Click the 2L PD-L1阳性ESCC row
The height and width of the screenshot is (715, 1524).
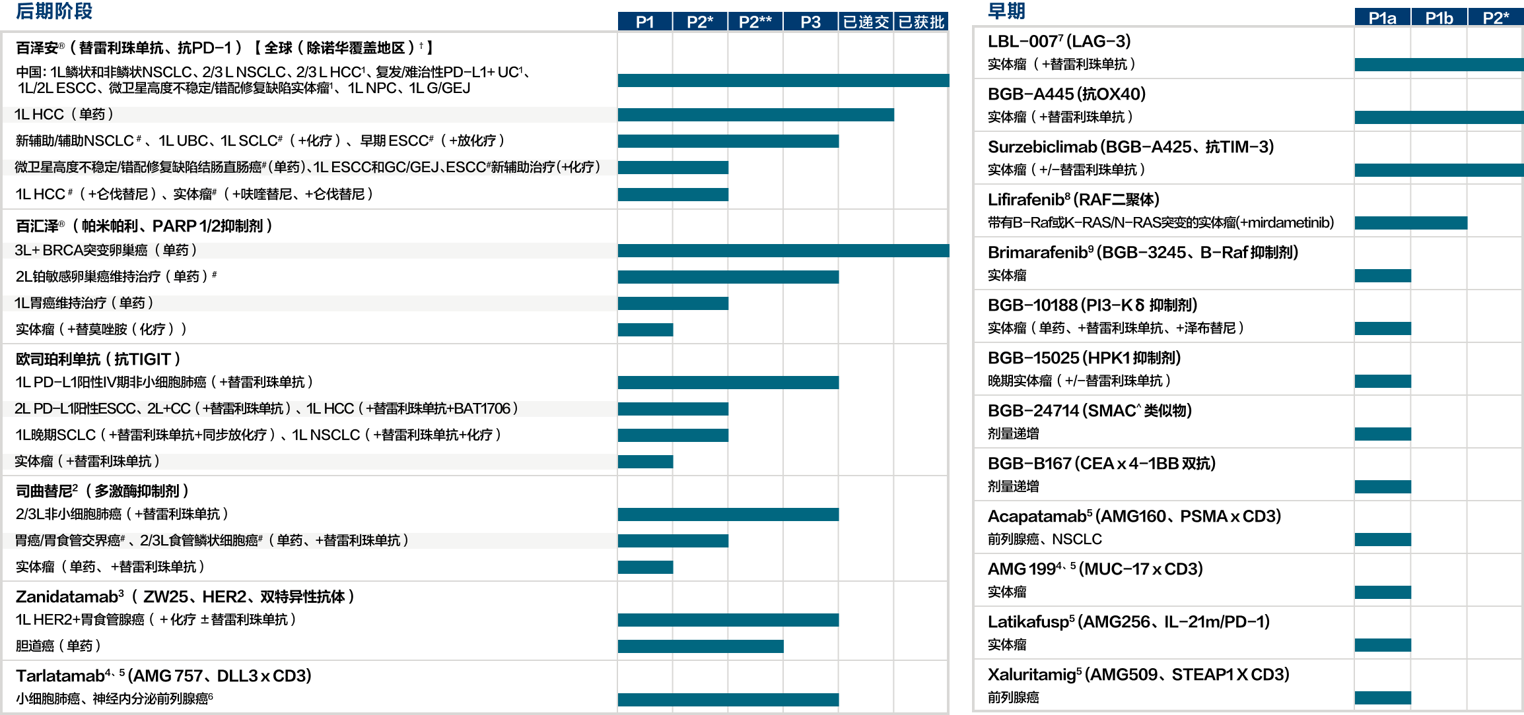[x=266, y=408]
